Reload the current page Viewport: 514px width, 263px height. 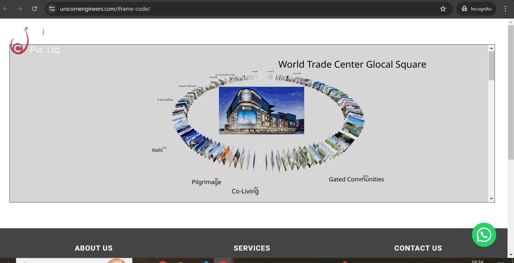coord(35,9)
